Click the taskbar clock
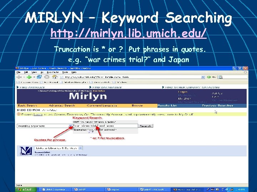This screenshot has width=257, height=192. [x=241, y=190]
